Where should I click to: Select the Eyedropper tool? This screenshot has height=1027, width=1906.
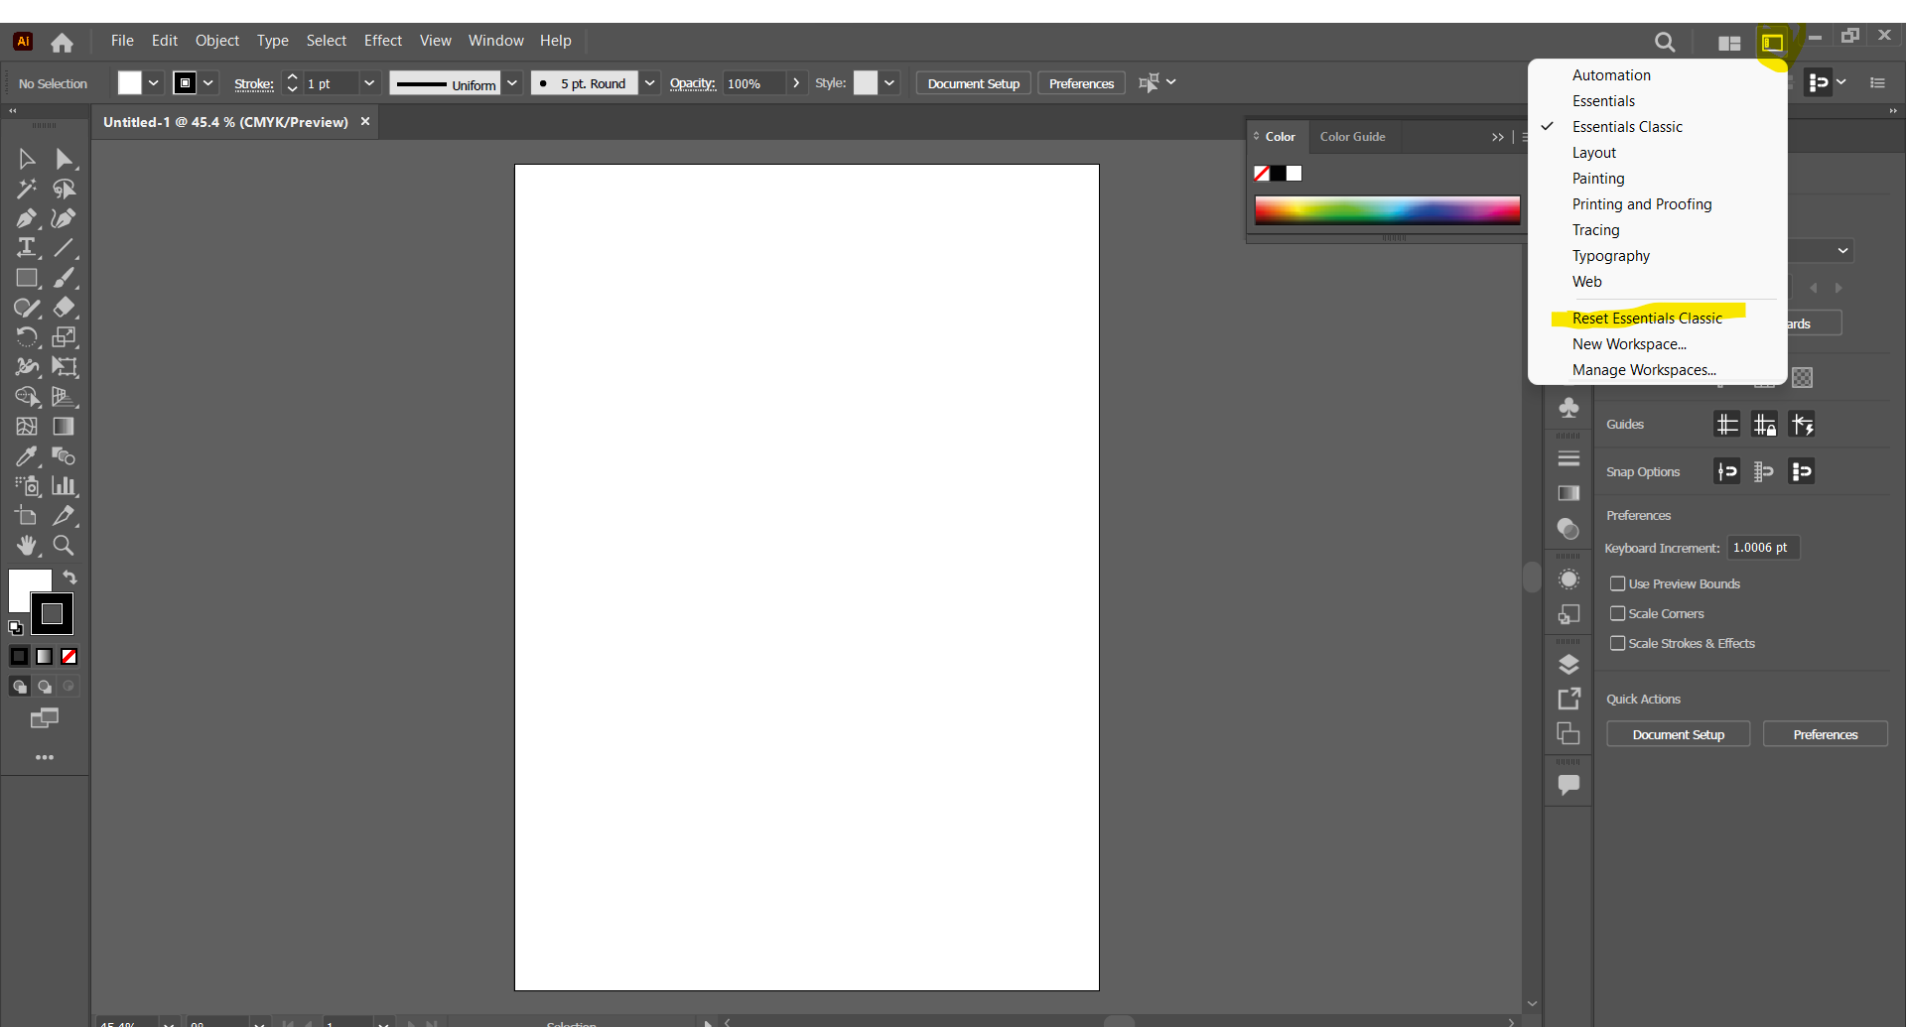27,456
